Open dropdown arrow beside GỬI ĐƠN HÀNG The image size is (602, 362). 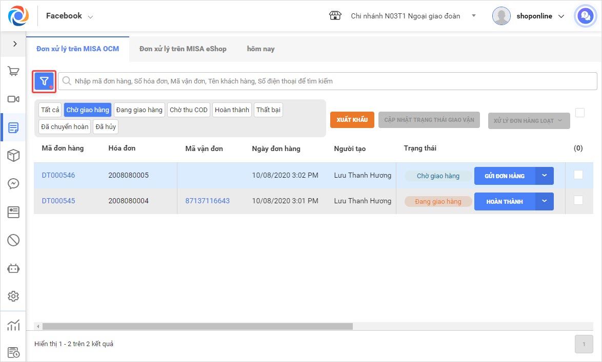click(x=545, y=176)
